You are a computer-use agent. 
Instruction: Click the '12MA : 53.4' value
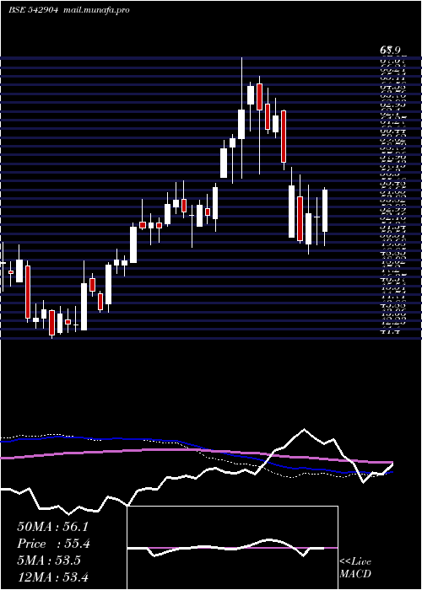(52, 577)
